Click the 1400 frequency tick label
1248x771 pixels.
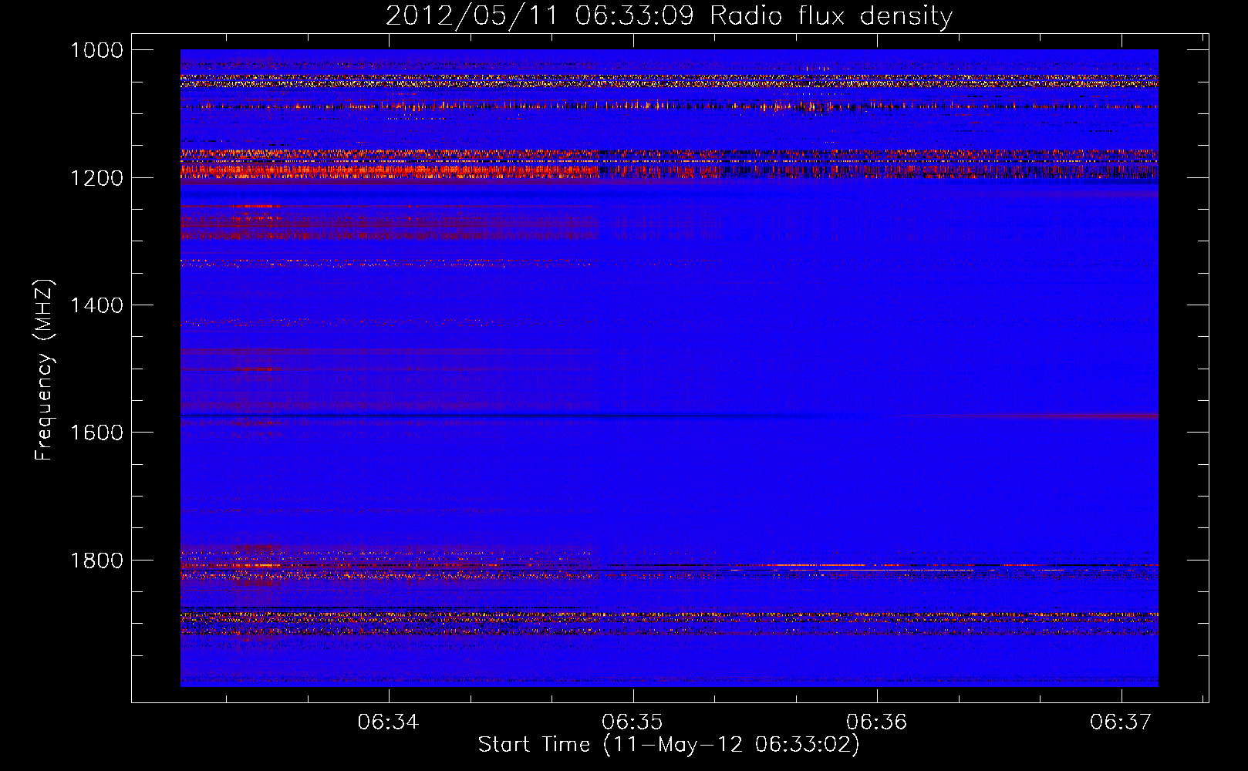pos(96,305)
